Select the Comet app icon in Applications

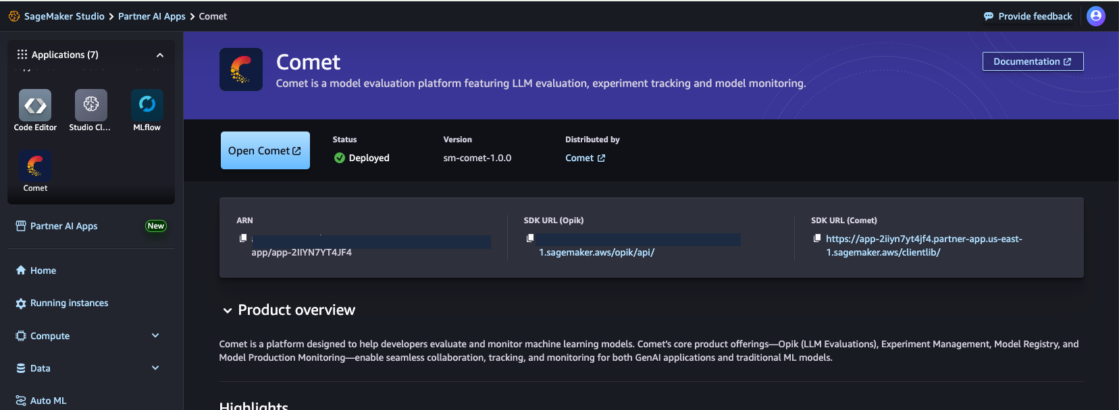tap(35, 166)
